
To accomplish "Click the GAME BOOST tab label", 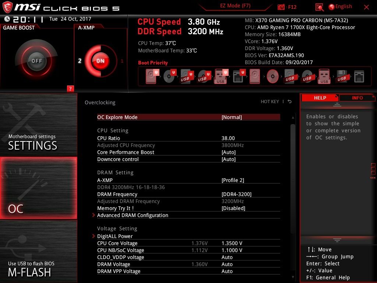I will [x=19, y=28].
